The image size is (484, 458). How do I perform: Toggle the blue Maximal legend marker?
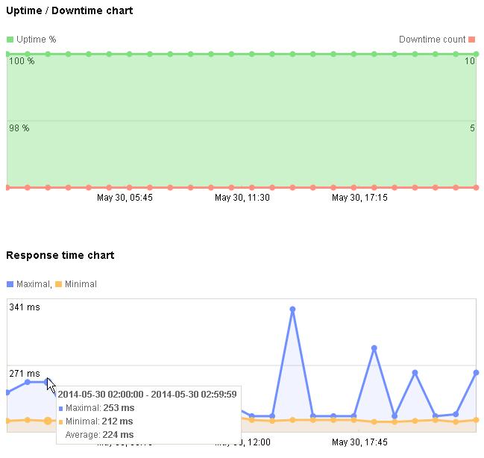[x=10, y=284]
